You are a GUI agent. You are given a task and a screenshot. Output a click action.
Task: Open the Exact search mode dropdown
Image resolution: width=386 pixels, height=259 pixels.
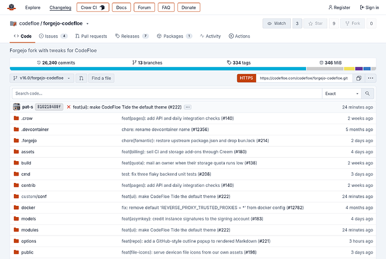[x=341, y=93]
